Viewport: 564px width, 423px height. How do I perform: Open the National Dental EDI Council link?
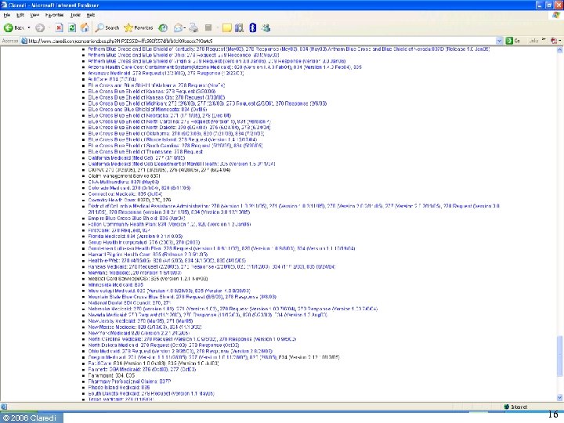point(129,303)
